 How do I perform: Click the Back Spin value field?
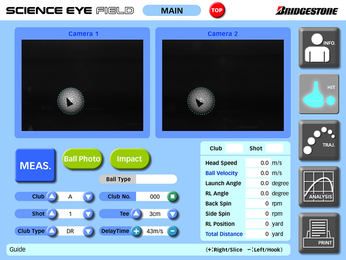pos(258,203)
